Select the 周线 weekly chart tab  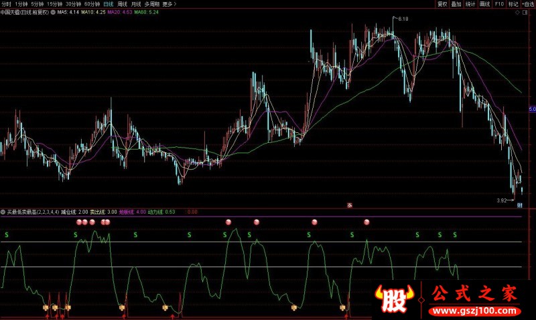pyautogui.click(x=122, y=4)
